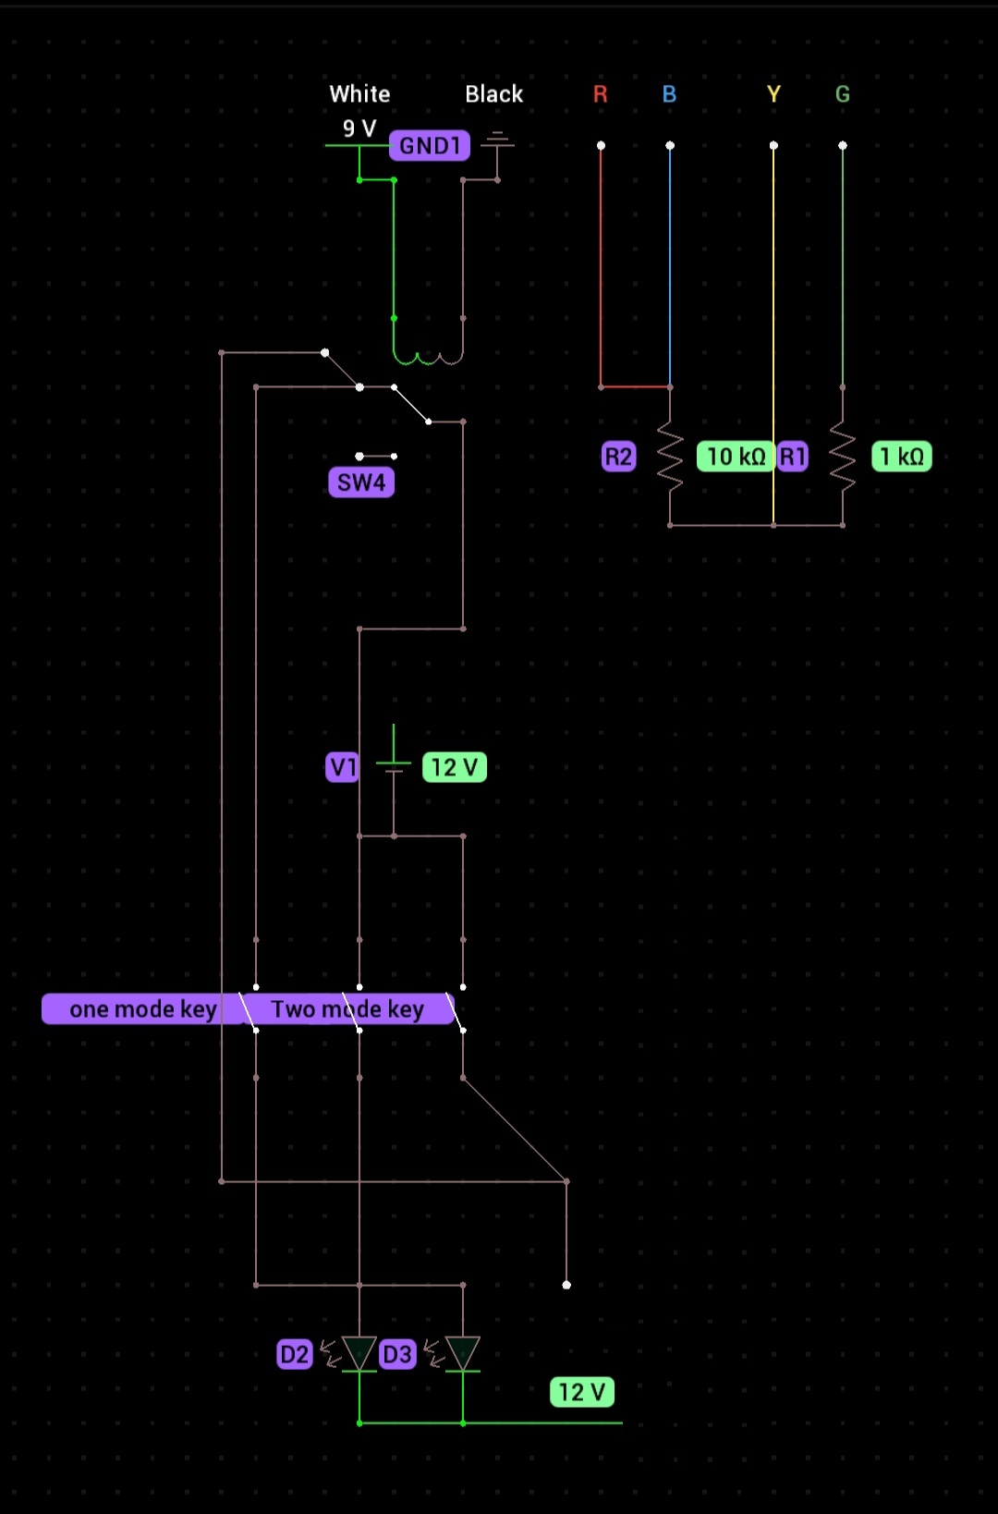The height and width of the screenshot is (1514, 998).
Task: Select resistor R2 symbol
Action: tap(670, 457)
